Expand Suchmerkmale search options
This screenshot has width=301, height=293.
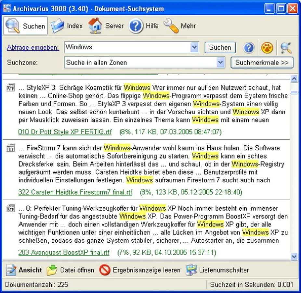[x=262, y=63]
